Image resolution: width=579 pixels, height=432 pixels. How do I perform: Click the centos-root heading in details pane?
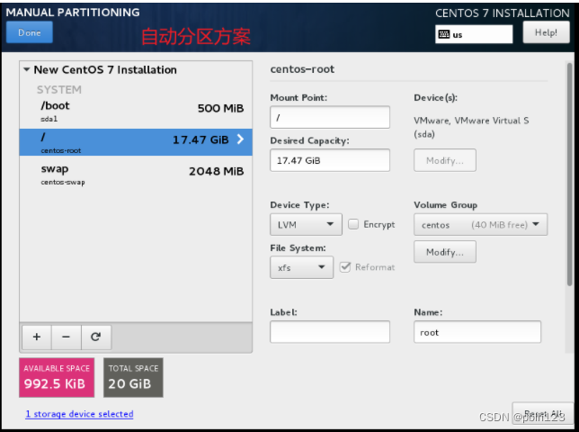point(302,69)
